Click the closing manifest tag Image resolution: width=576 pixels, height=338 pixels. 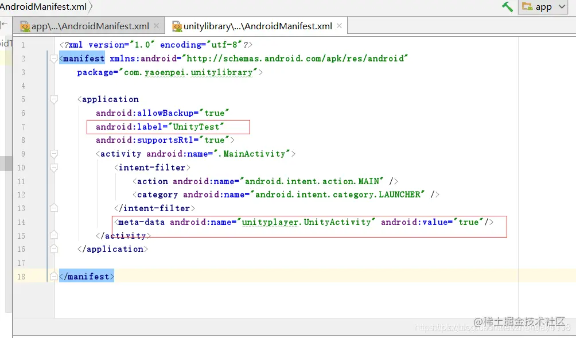pyautogui.click(x=87, y=276)
